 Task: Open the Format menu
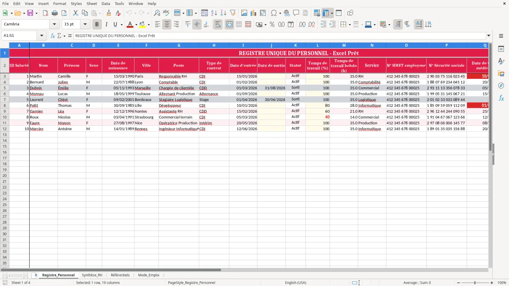[x=60, y=3]
